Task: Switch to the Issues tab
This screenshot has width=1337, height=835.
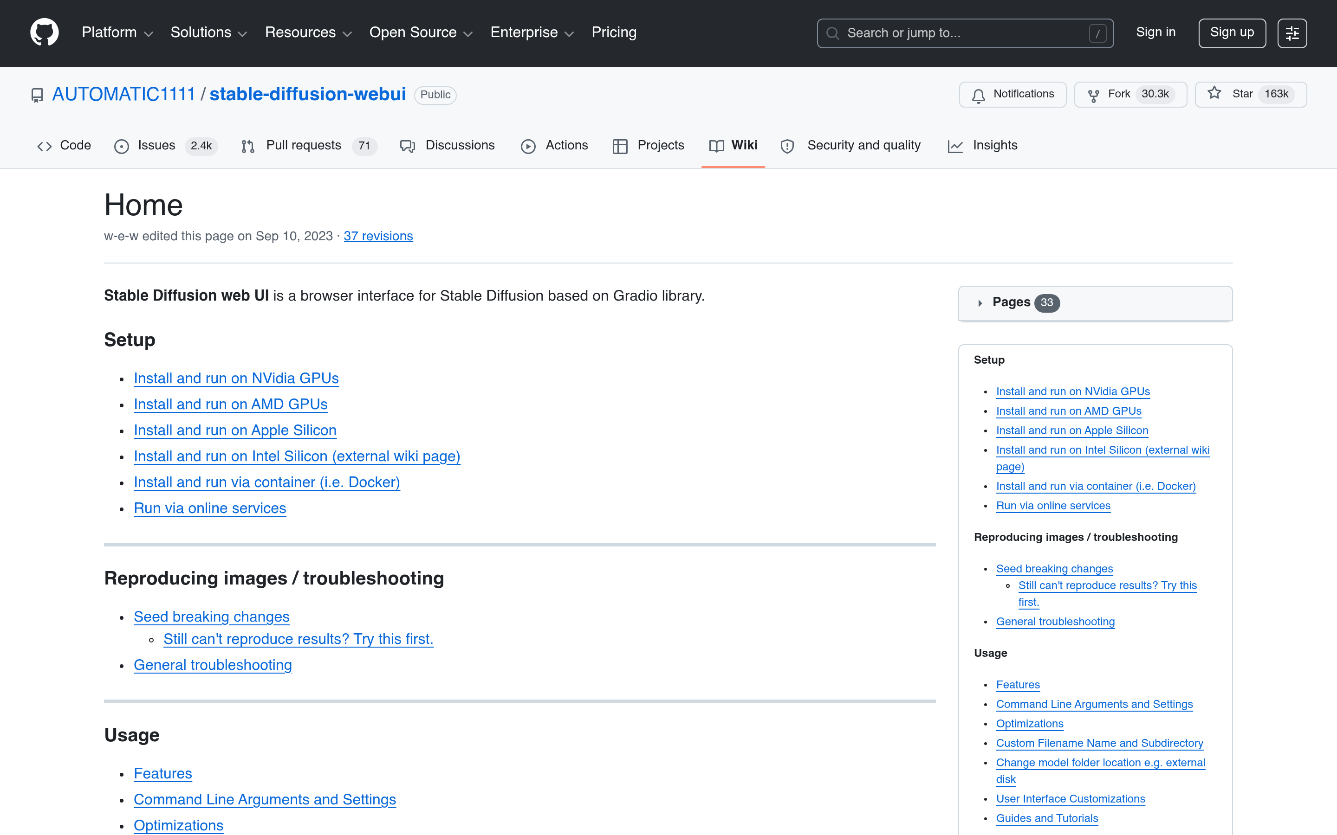Action: pyautogui.click(x=166, y=146)
